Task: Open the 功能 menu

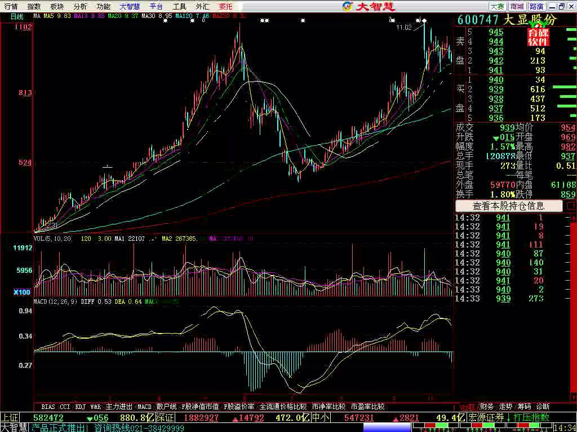Action: point(104,7)
